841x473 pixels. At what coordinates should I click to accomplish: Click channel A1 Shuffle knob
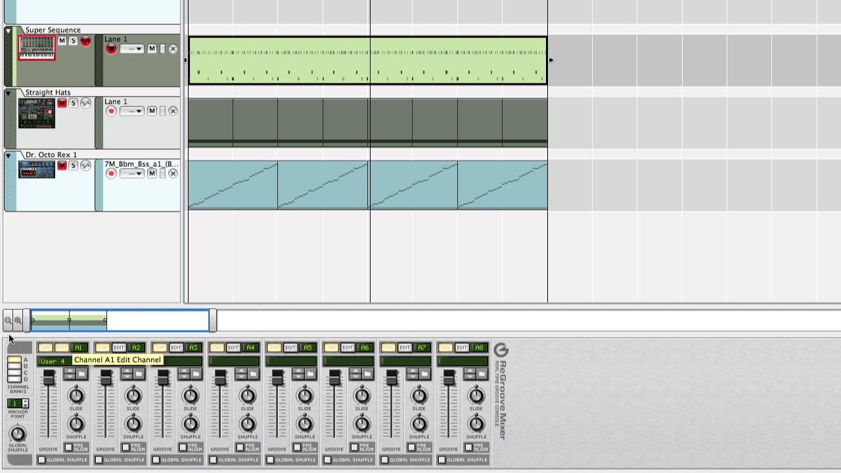pos(76,424)
